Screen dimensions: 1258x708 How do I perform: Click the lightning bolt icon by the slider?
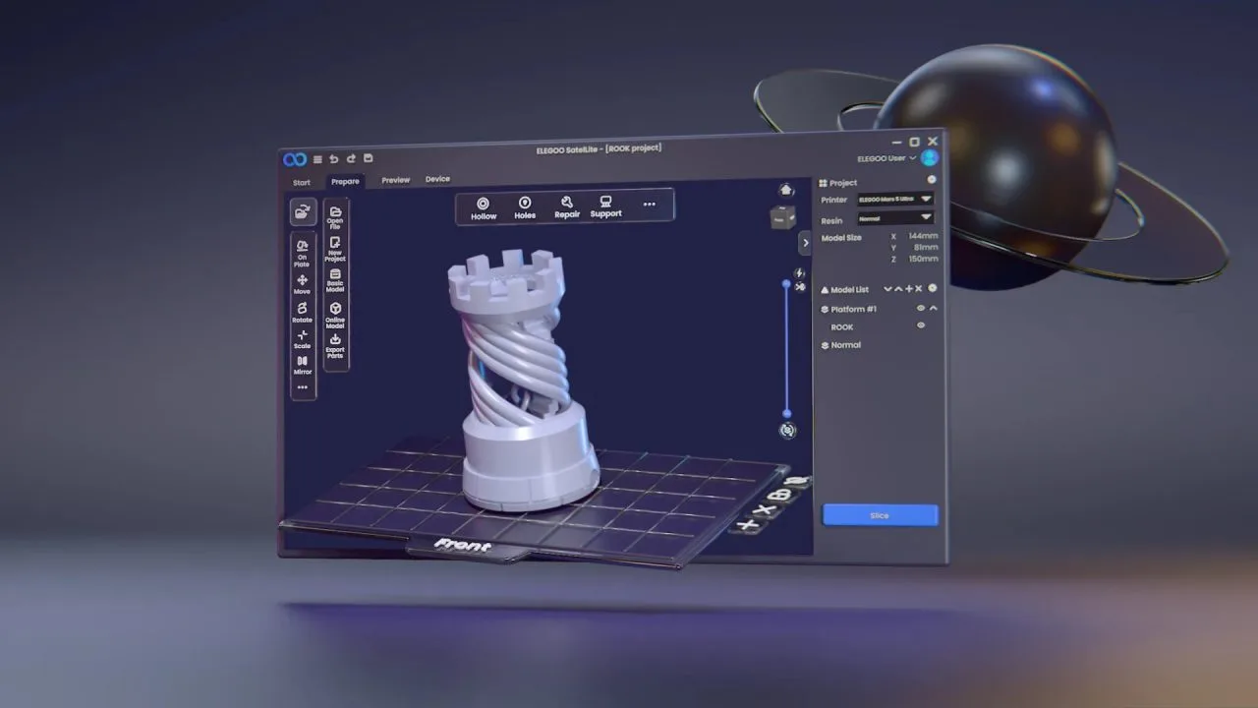coord(799,273)
